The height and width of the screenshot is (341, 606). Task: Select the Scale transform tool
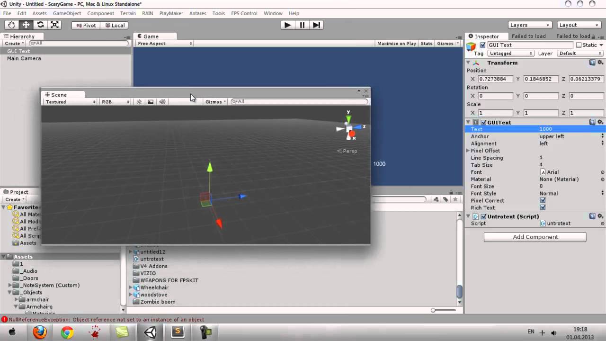[x=55, y=25]
